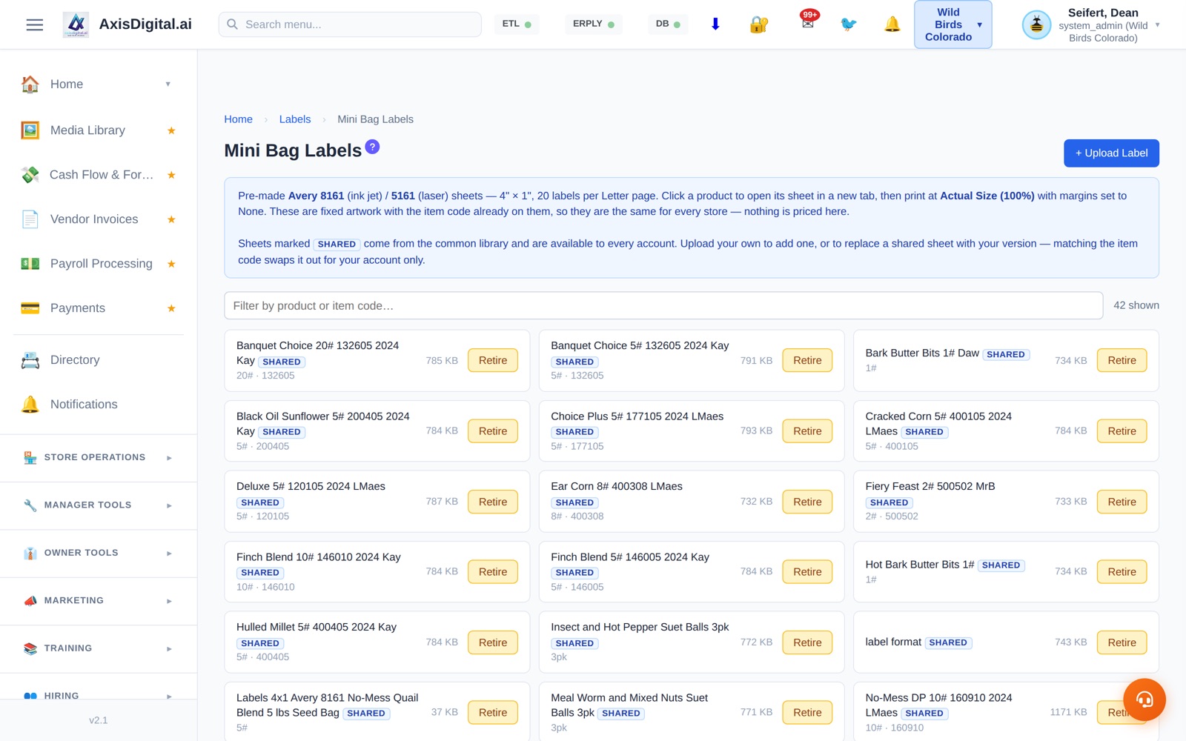Image resolution: width=1186 pixels, height=741 pixels.
Task: Go to Vendor Invoices in sidebar
Action: (94, 219)
